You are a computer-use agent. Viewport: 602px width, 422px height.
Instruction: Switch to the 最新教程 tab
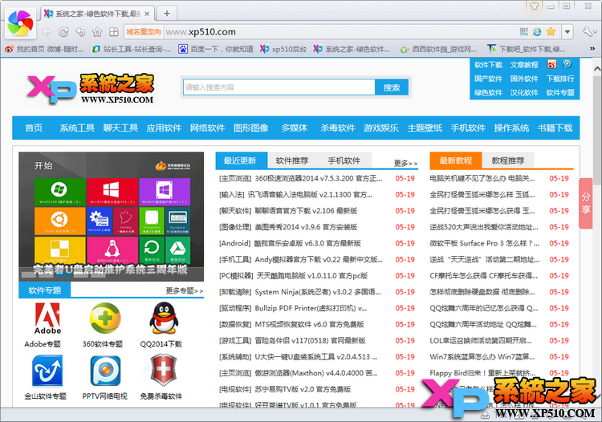[x=456, y=160]
